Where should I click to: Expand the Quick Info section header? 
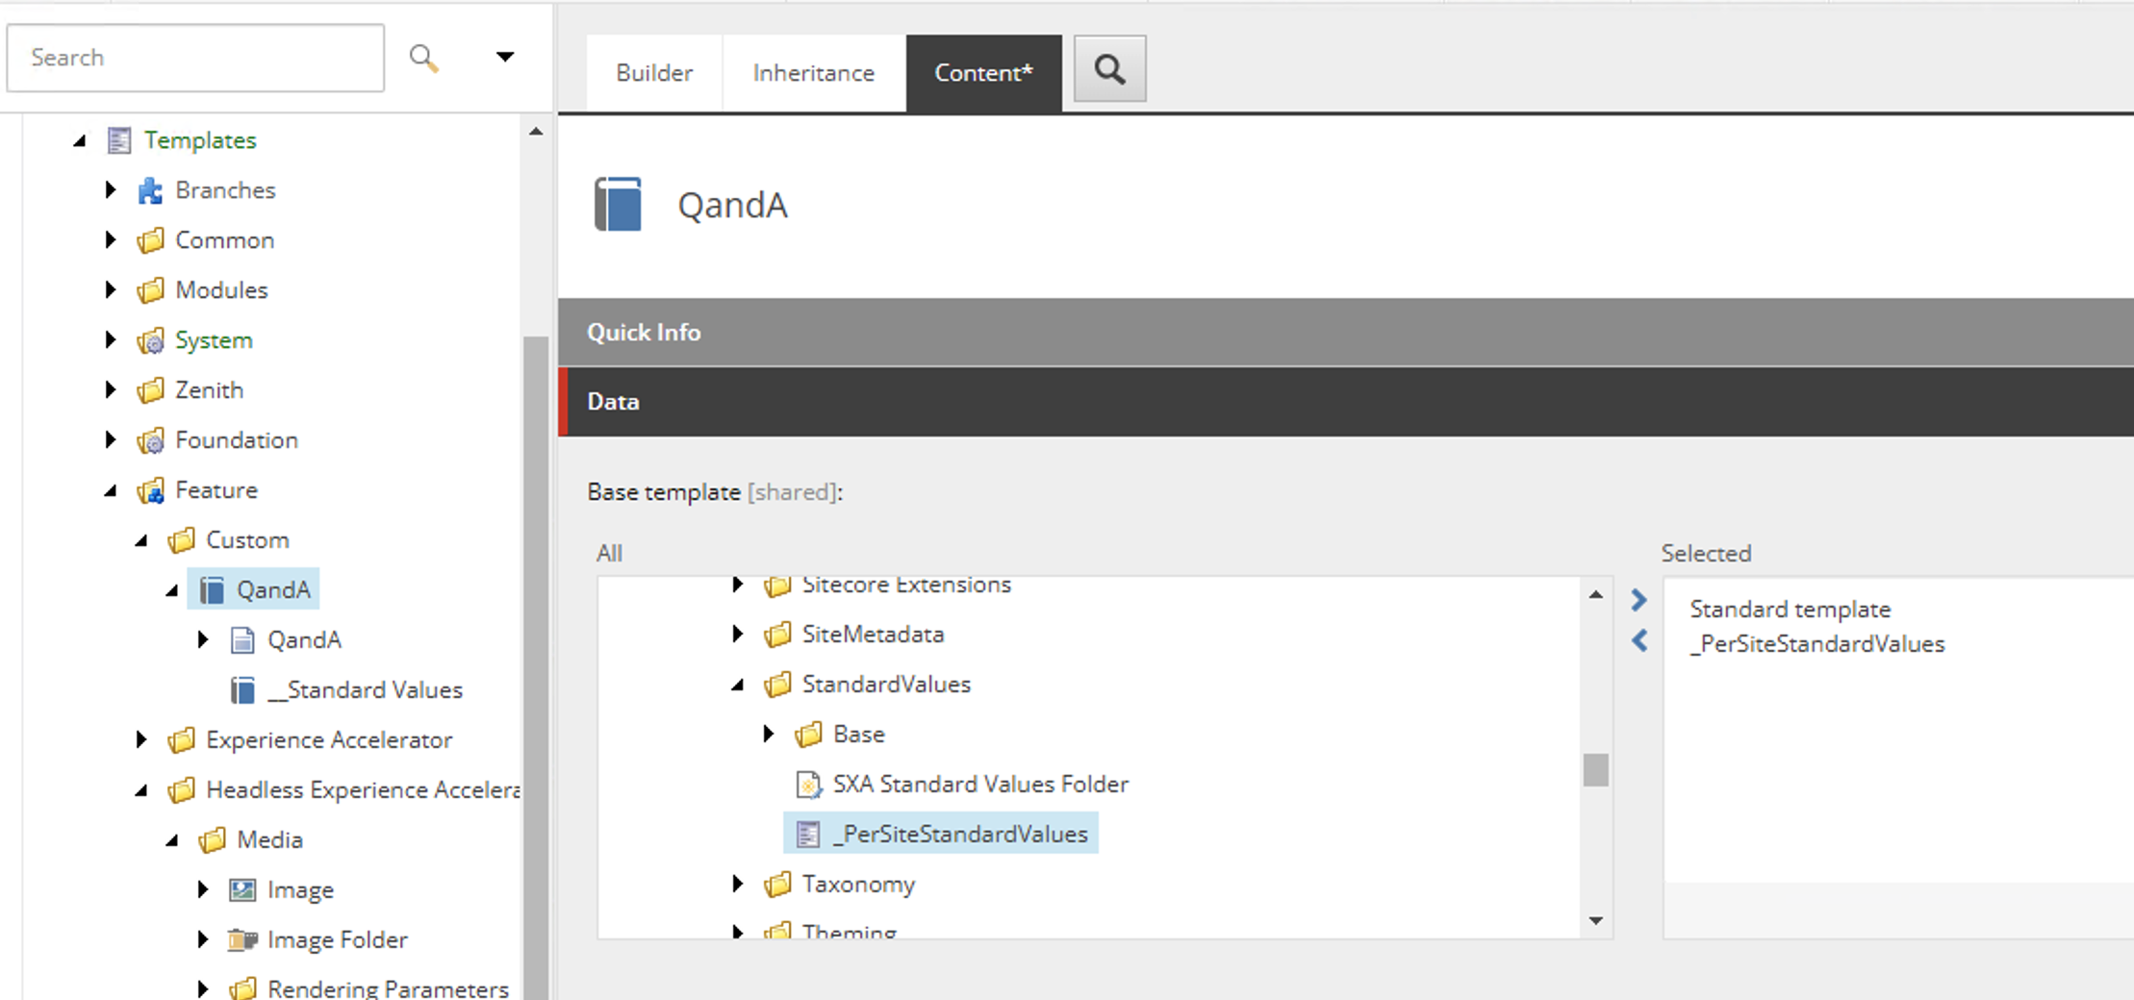click(x=1346, y=332)
